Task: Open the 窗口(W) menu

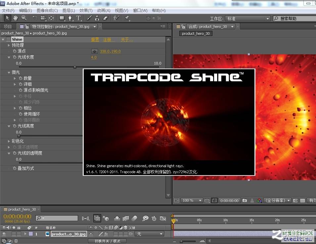Action: pyautogui.click(x=140, y=11)
